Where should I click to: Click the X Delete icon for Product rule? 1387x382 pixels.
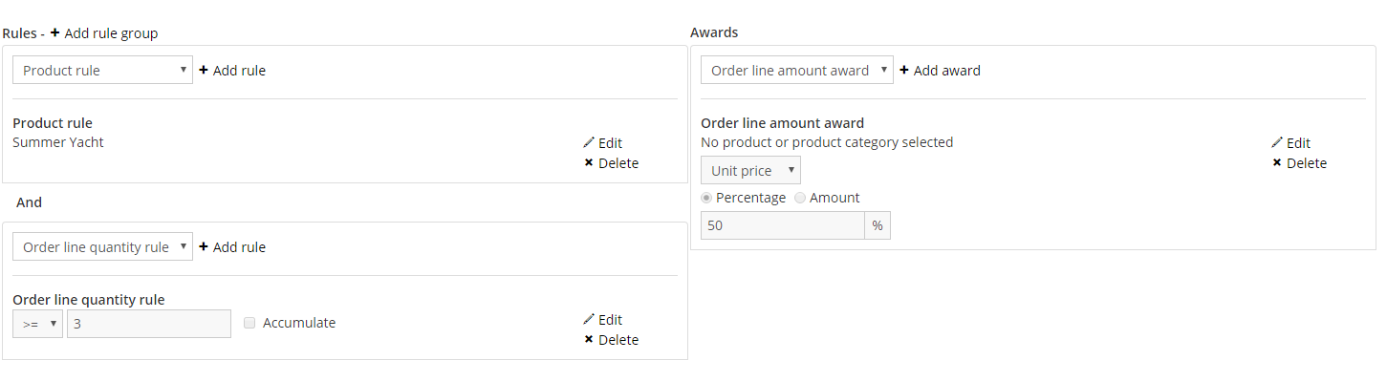pos(589,162)
